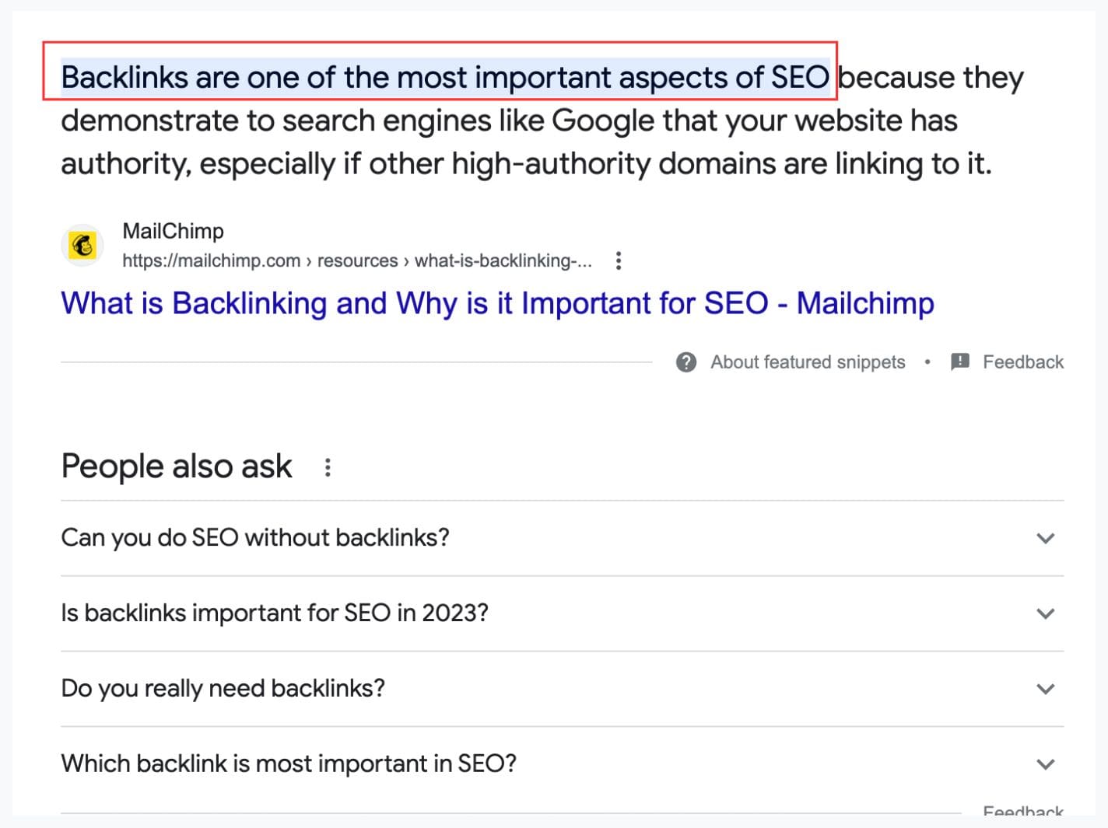The width and height of the screenshot is (1108, 828).
Task: Expand 'Can you do SEO without backlinks?'
Action: tap(255, 537)
